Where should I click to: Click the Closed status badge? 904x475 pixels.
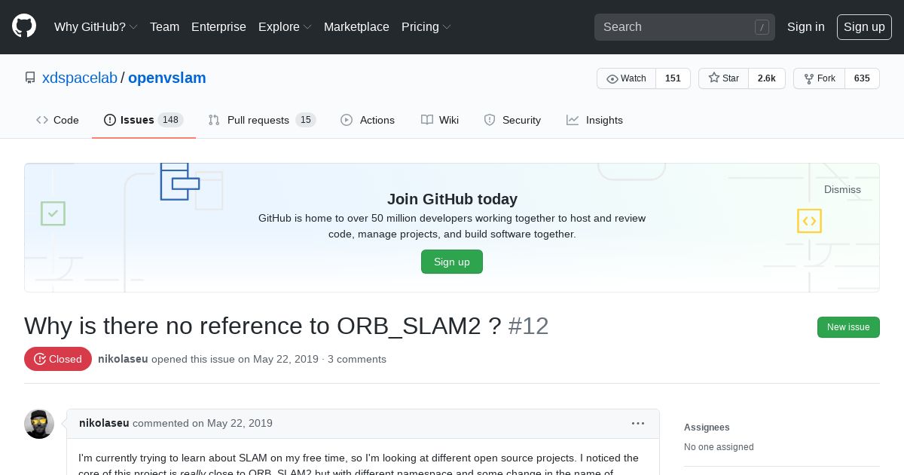point(58,359)
